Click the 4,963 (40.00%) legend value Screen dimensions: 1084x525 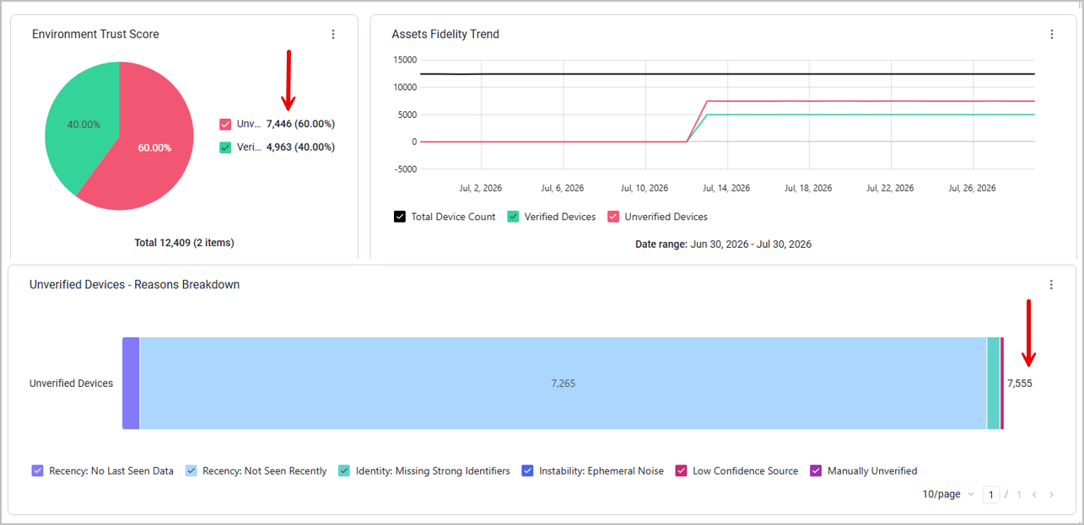tap(300, 147)
